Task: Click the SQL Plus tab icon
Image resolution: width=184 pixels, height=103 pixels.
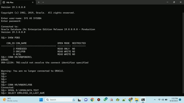Action: 4,2
